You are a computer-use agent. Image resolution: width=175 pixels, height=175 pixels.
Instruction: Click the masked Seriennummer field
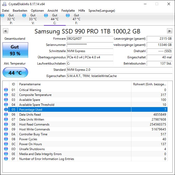[x=90, y=45]
